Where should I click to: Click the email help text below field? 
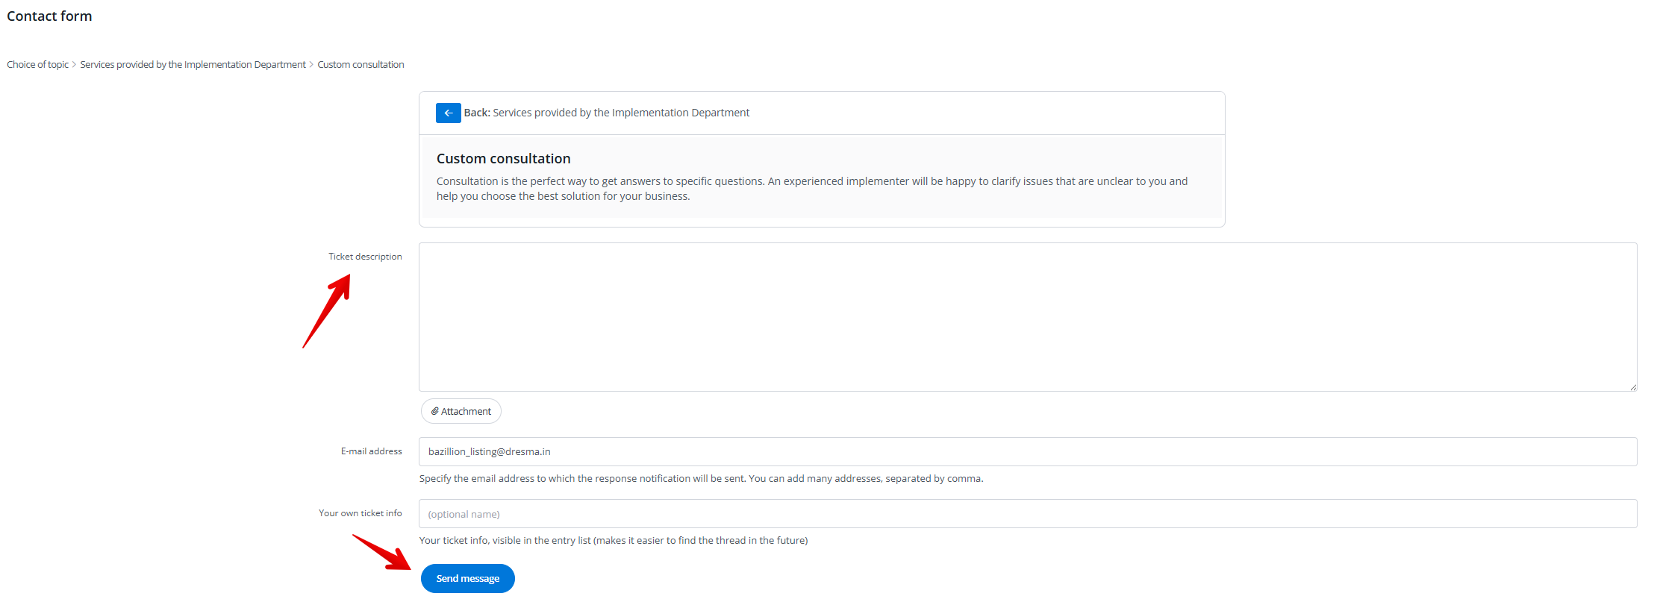click(x=701, y=479)
